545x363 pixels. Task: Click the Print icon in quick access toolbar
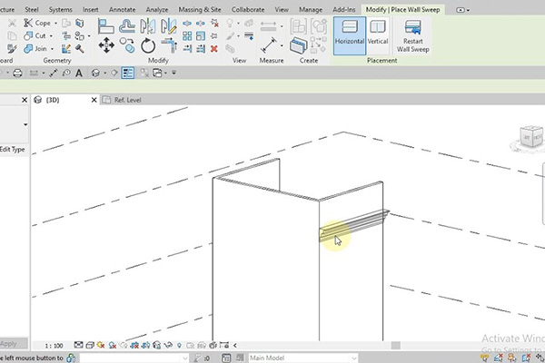coord(18,73)
